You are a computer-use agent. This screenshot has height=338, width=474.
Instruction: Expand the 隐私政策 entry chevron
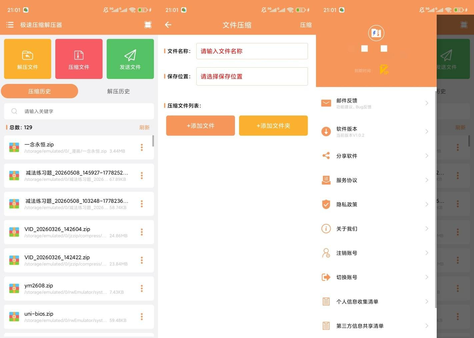pyautogui.click(x=427, y=204)
